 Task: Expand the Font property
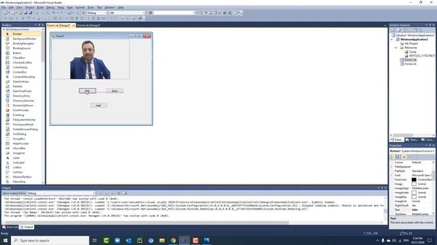[x=391, y=176]
